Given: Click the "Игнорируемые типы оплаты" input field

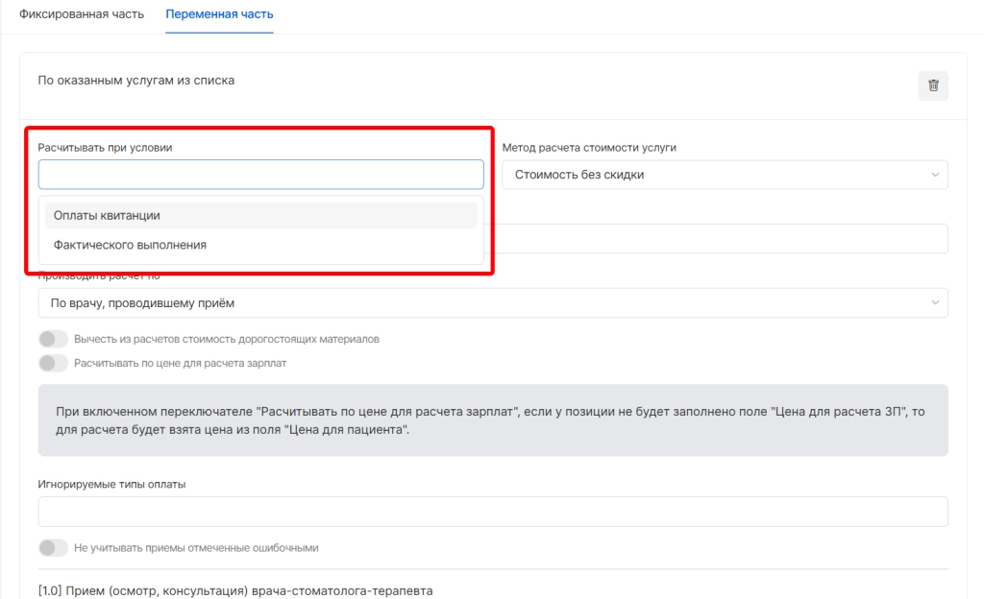Looking at the screenshot, I should click(x=492, y=512).
